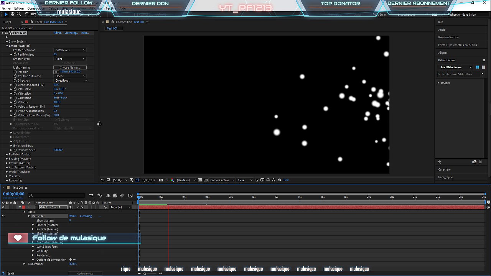Reset exposure in the viewer
This screenshot has width=491, height=276.
[x=280, y=180]
